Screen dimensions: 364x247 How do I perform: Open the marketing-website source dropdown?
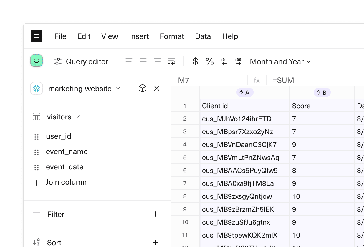(x=118, y=88)
